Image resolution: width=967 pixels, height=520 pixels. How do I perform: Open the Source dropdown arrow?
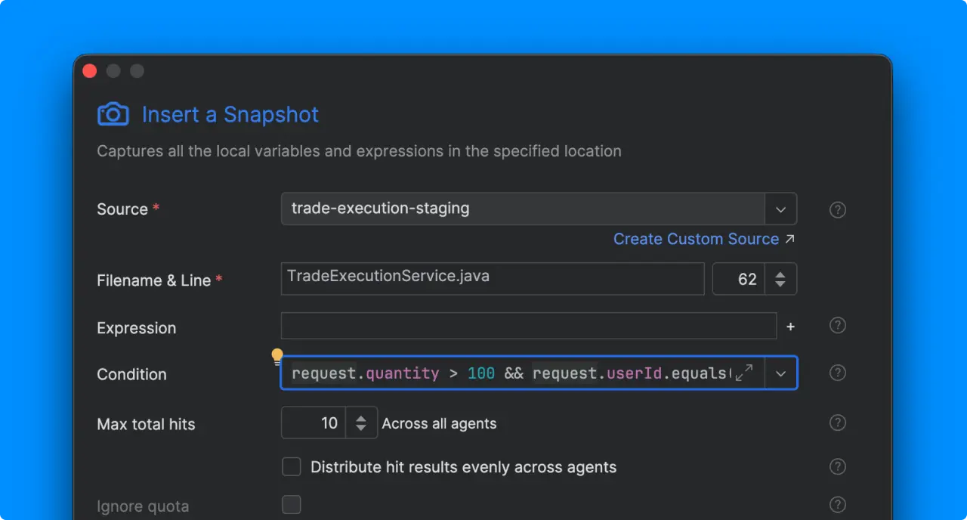tap(781, 209)
